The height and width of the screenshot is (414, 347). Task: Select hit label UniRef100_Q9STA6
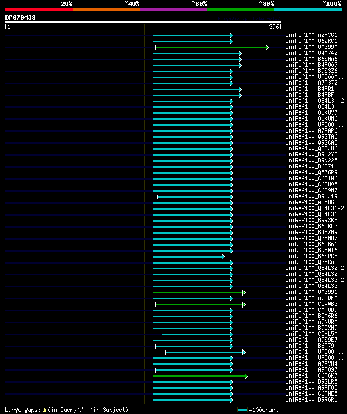click(311, 136)
